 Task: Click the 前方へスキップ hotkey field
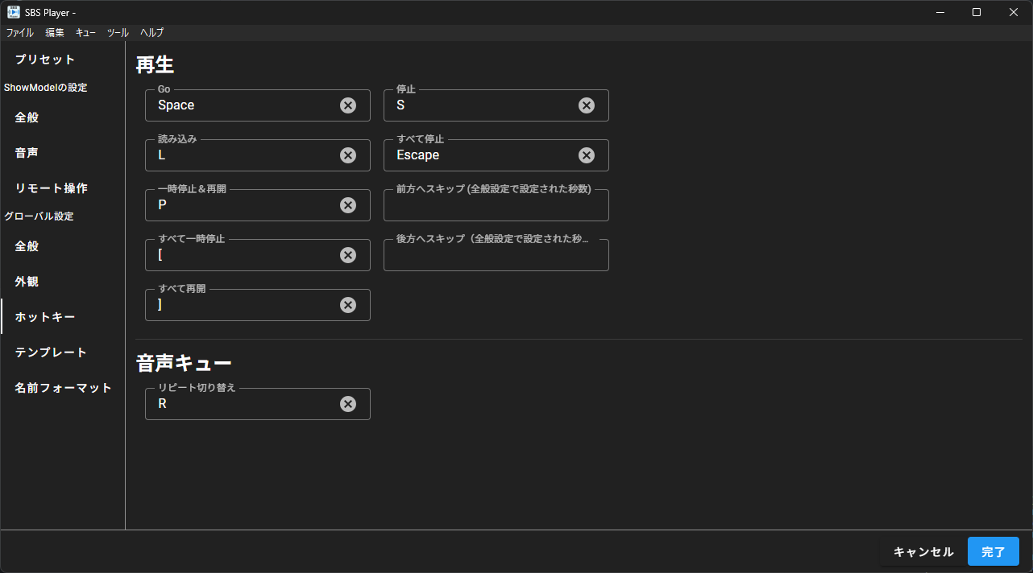(496, 204)
